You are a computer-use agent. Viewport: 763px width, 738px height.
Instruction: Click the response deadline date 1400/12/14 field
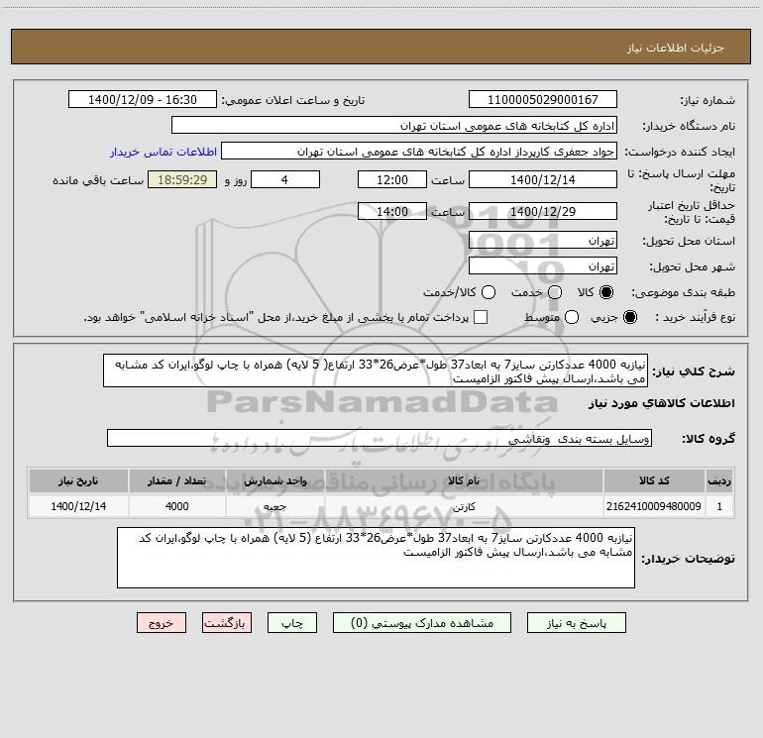(x=543, y=179)
